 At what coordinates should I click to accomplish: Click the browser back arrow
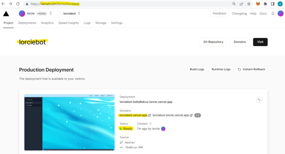(3, 4)
